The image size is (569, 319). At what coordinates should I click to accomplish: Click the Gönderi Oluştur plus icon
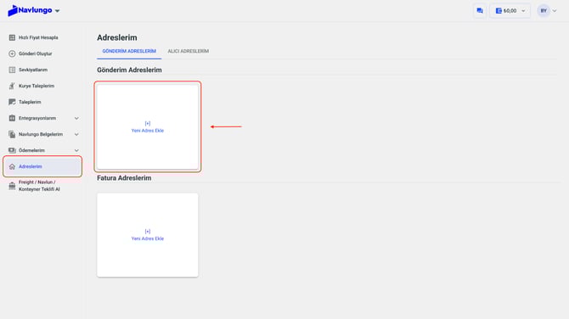pyautogui.click(x=12, y=53)
